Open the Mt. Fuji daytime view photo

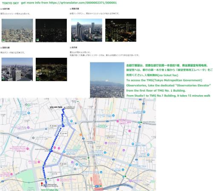[x=107, y=80]
